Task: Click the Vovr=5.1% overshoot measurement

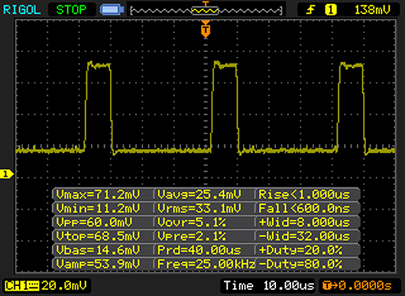Action: coord(192,223)
